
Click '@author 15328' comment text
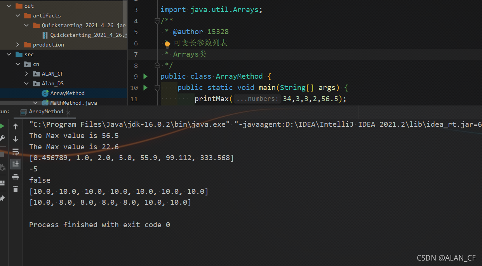(x=201, y=32)
